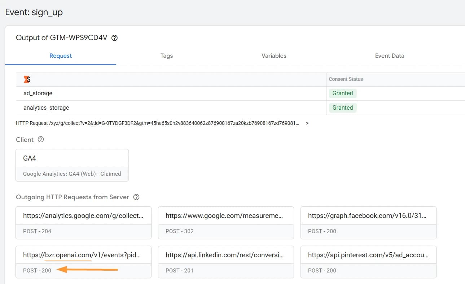Click the Consent Status column header
This screenshot has width=465, height=284.
[x=346, y=79]
